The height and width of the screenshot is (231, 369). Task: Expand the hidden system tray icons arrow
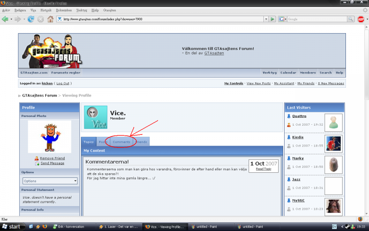[x=342, y=227]
